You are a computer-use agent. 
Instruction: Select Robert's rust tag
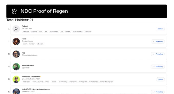[x=41, y=31]
